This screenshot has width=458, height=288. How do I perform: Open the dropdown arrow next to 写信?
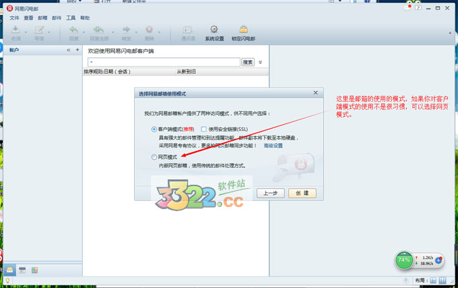pyautogui.click(x=48, y=32)
